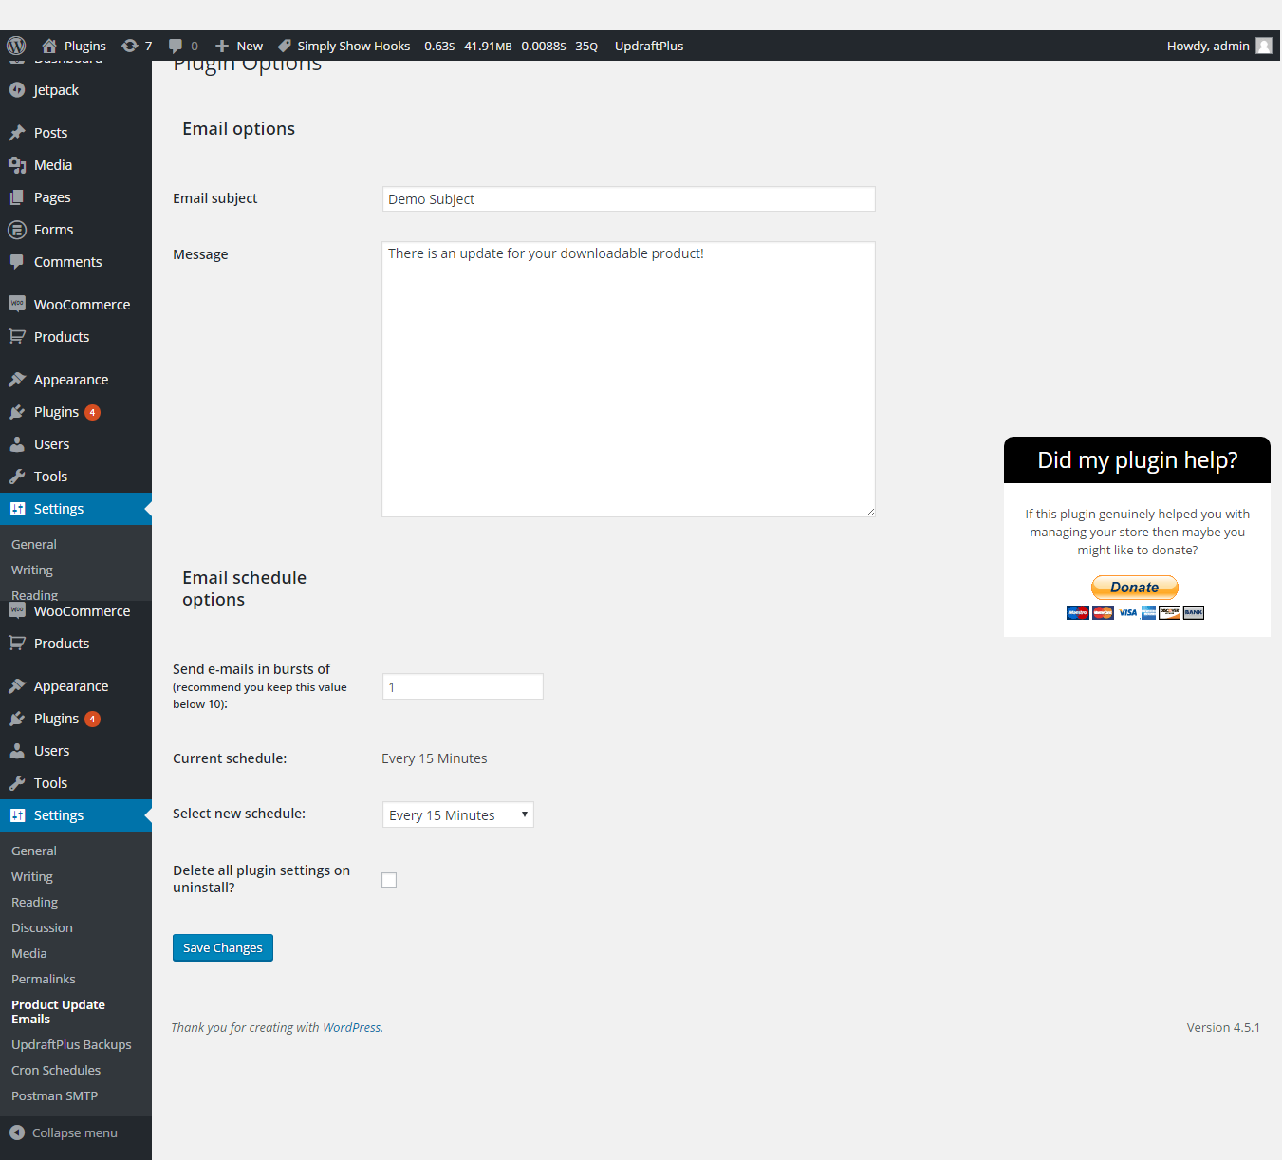Click the PayPal Donate button

click(x=1135, y=587)
